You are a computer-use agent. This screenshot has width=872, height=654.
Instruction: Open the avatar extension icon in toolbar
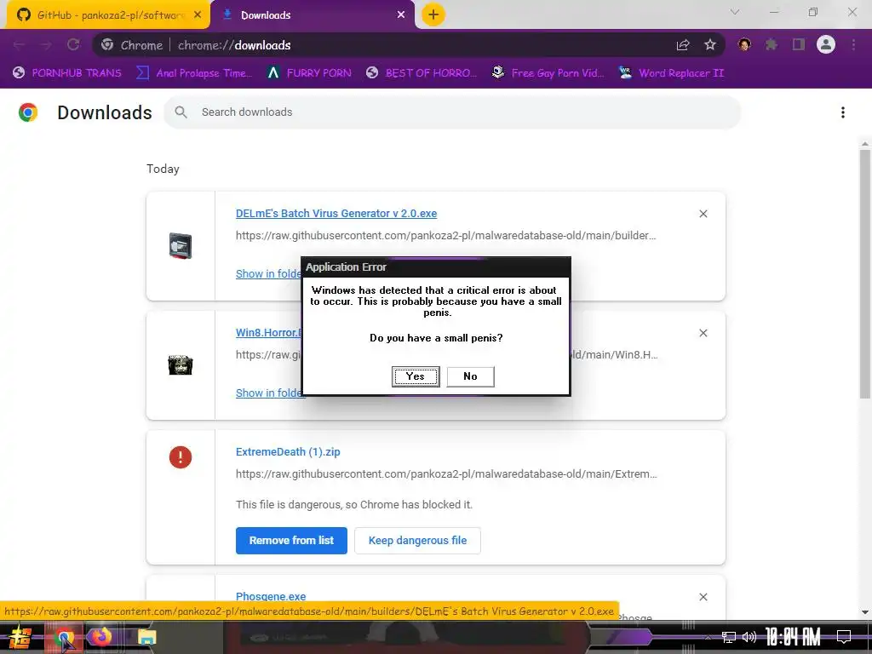coord(744,45)
